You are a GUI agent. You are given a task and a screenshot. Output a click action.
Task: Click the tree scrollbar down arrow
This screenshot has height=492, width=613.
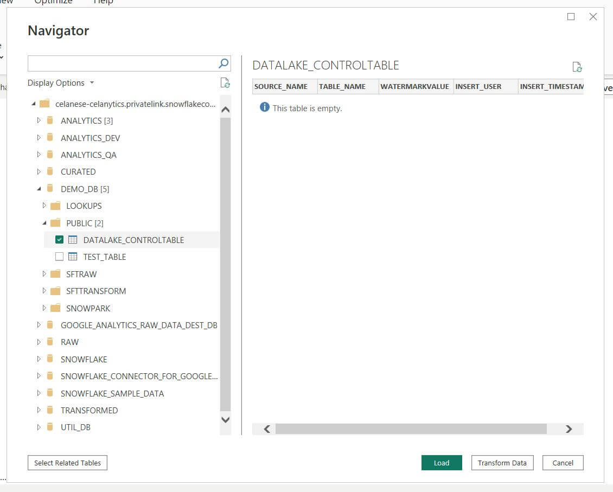(225, 420)
